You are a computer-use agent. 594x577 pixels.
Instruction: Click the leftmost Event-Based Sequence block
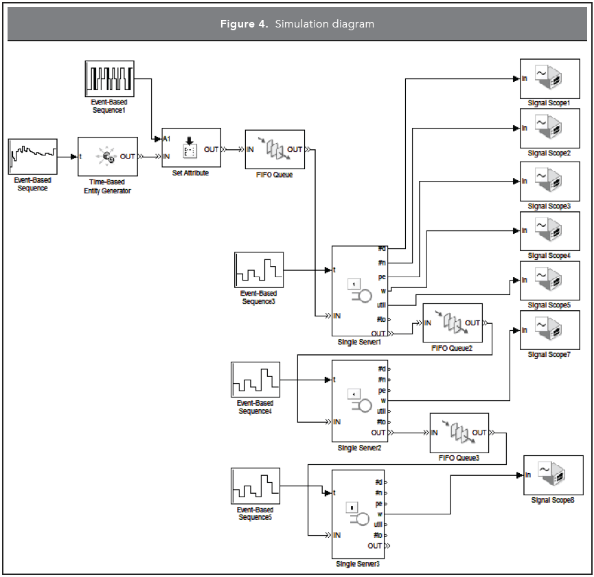(32, 157)
